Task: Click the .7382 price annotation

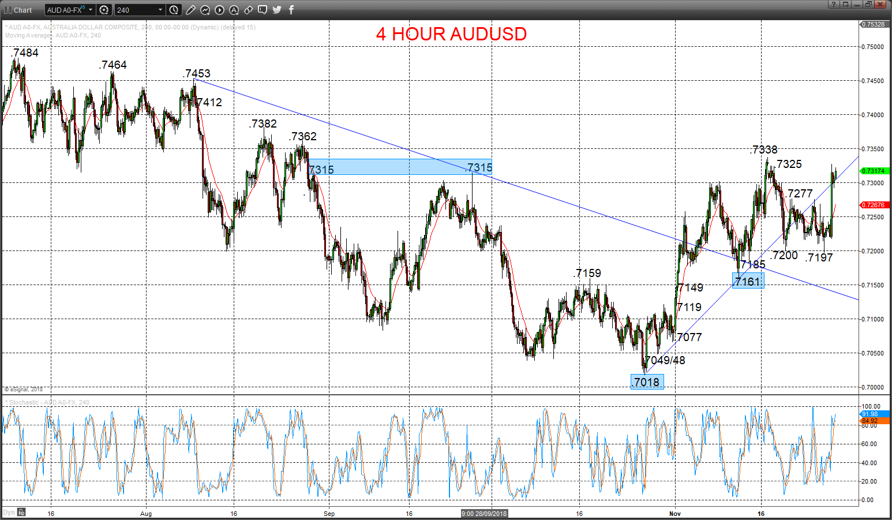Action: coord(263,124)
